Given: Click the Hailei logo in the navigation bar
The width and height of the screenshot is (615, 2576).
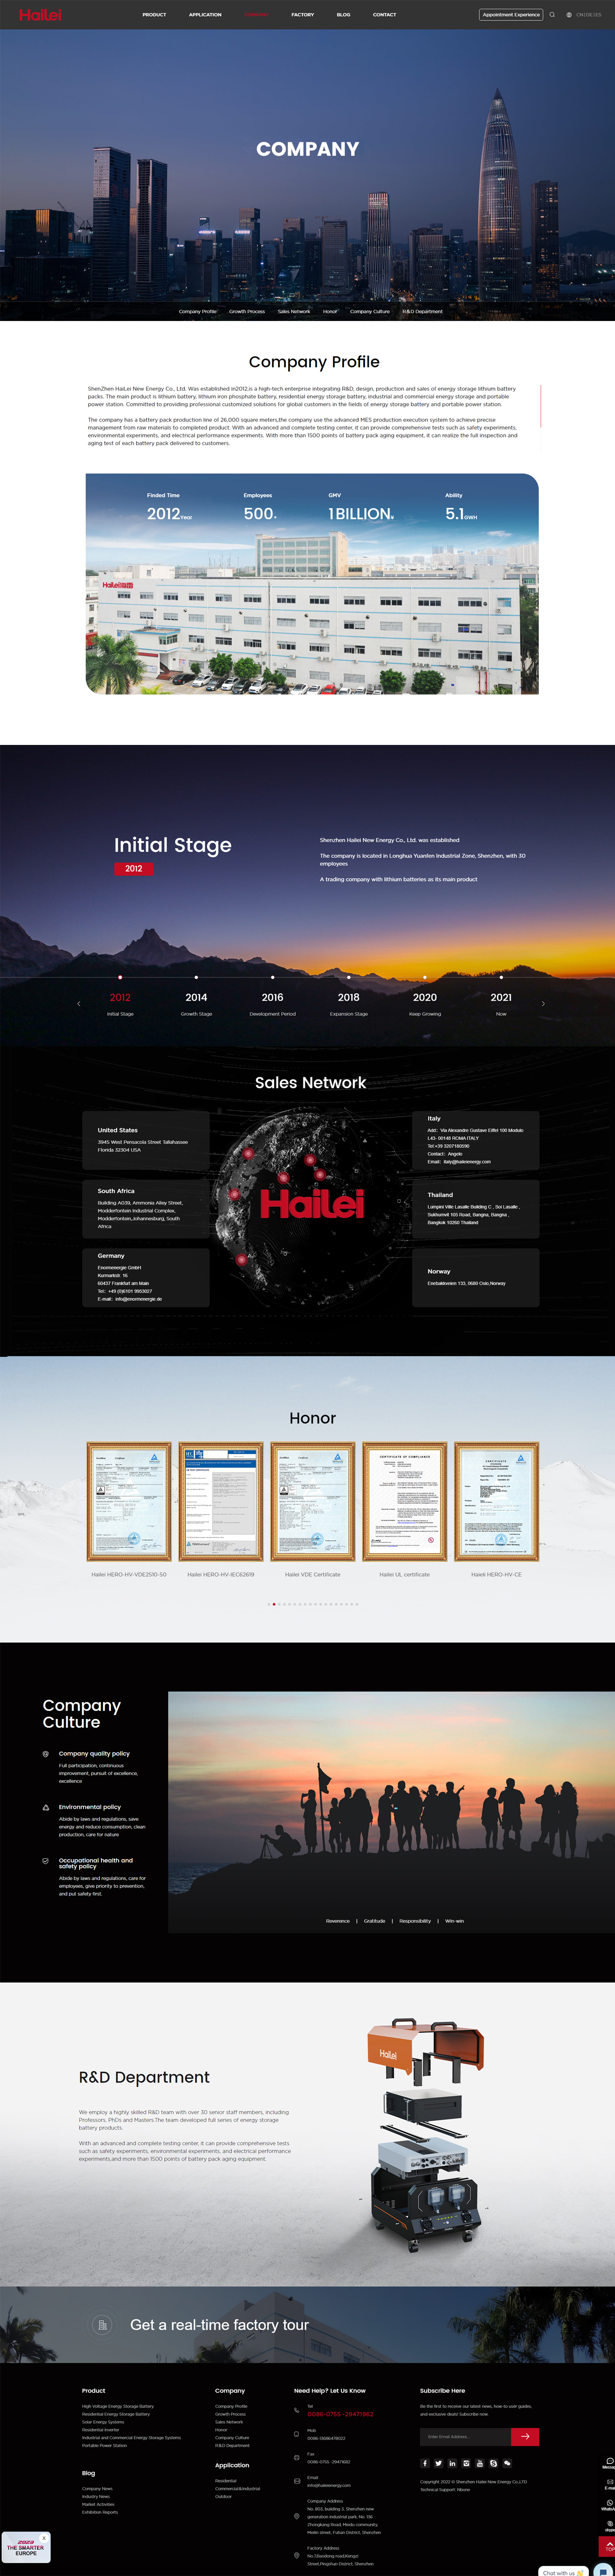Looking at the screenshot, I should (40, 15).
